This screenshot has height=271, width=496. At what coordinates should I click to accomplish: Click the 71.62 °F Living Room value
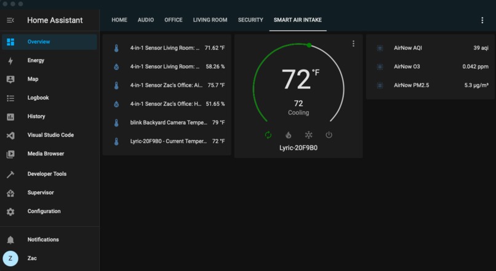tap(215, 48)
